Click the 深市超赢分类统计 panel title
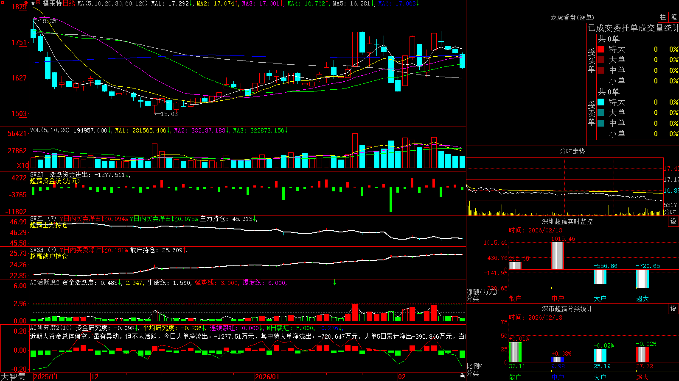This screenshot has width=679, height=381. (x=567, y=309)
